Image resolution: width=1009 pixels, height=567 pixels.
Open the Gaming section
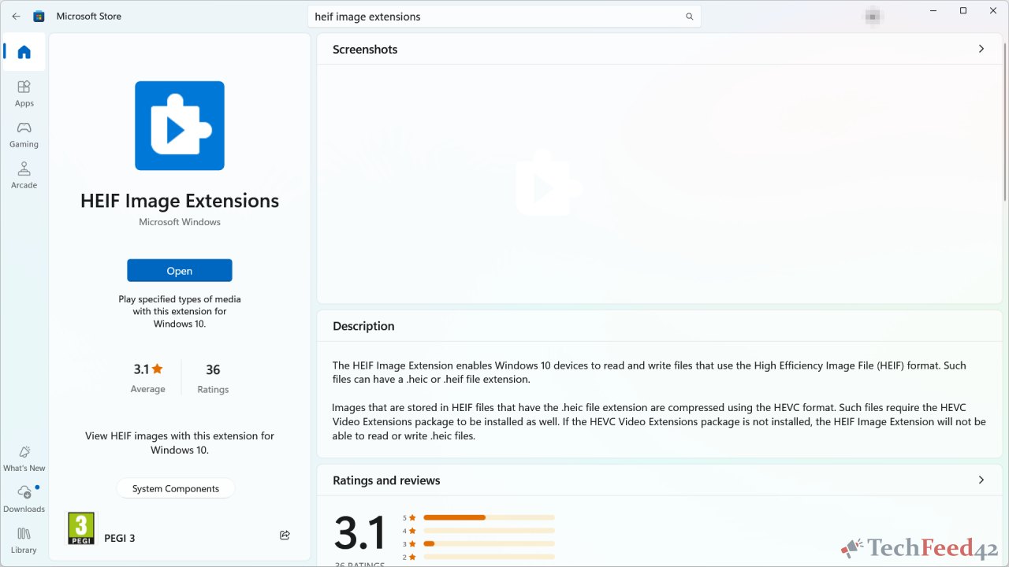(24, 134)
